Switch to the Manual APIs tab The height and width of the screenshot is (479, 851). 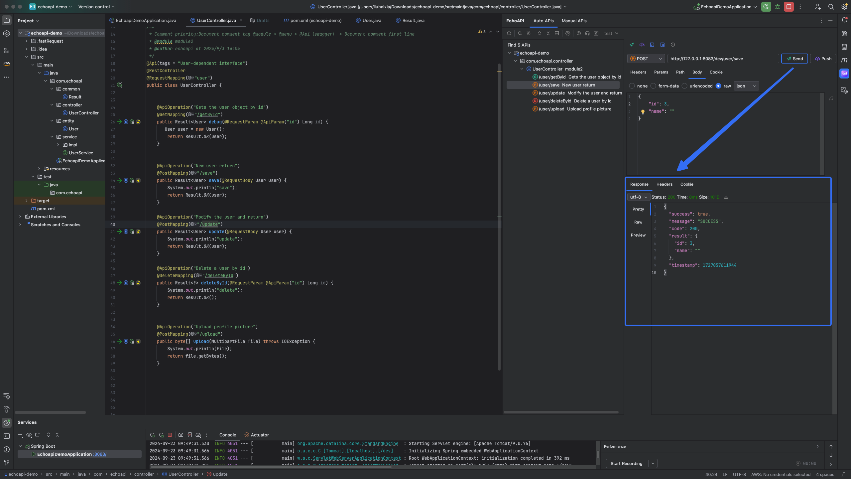574,21
